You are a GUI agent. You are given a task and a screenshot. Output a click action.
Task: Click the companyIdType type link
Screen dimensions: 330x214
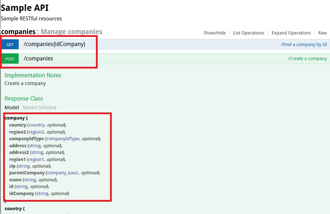point(63,139)
